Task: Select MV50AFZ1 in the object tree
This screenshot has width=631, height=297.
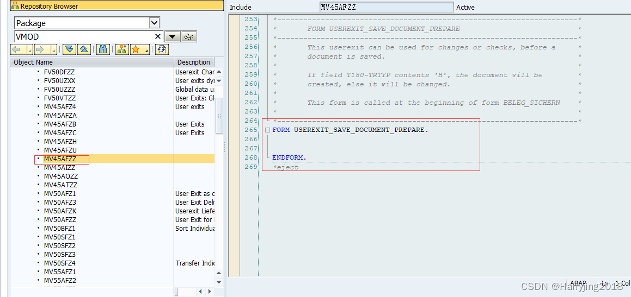Action: (x=60, y=193)
